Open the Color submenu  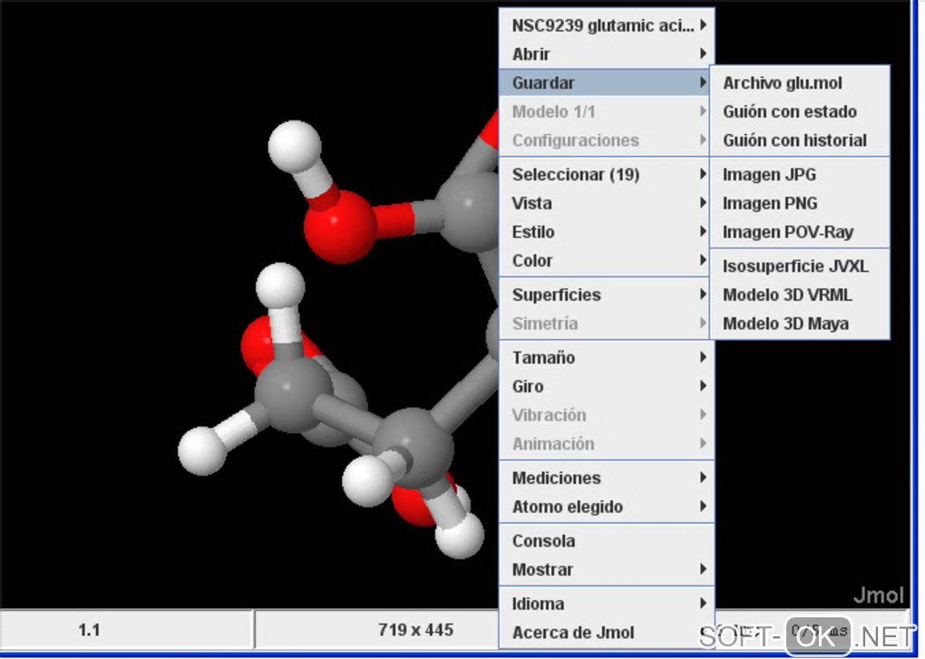click(x=605, y=260)
